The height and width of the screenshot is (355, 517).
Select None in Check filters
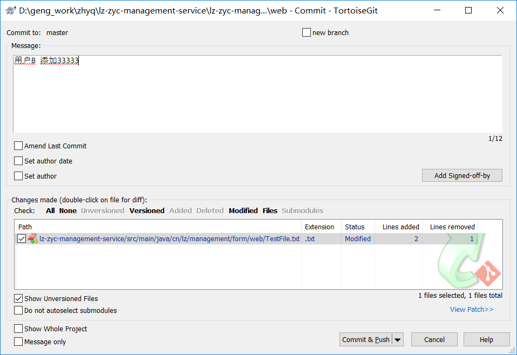[68, 210]
